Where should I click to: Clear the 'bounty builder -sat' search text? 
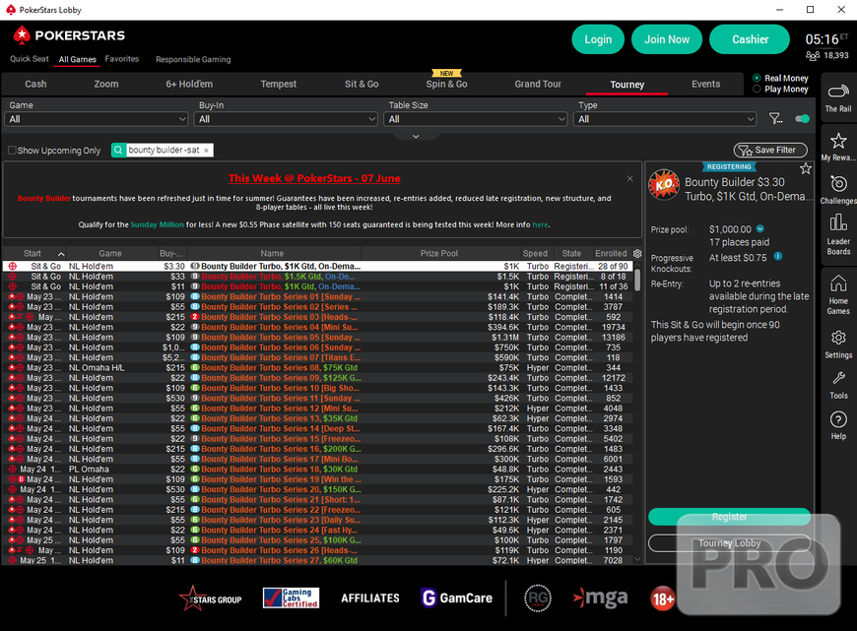pyautogui.click(x=206, y=151)
